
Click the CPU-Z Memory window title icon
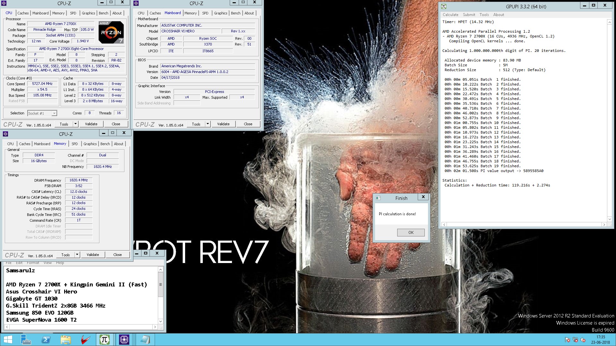(5, 134)
